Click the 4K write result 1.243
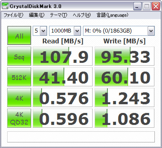The height and width of the screenshot is (148, 162). tap(124, 97)
